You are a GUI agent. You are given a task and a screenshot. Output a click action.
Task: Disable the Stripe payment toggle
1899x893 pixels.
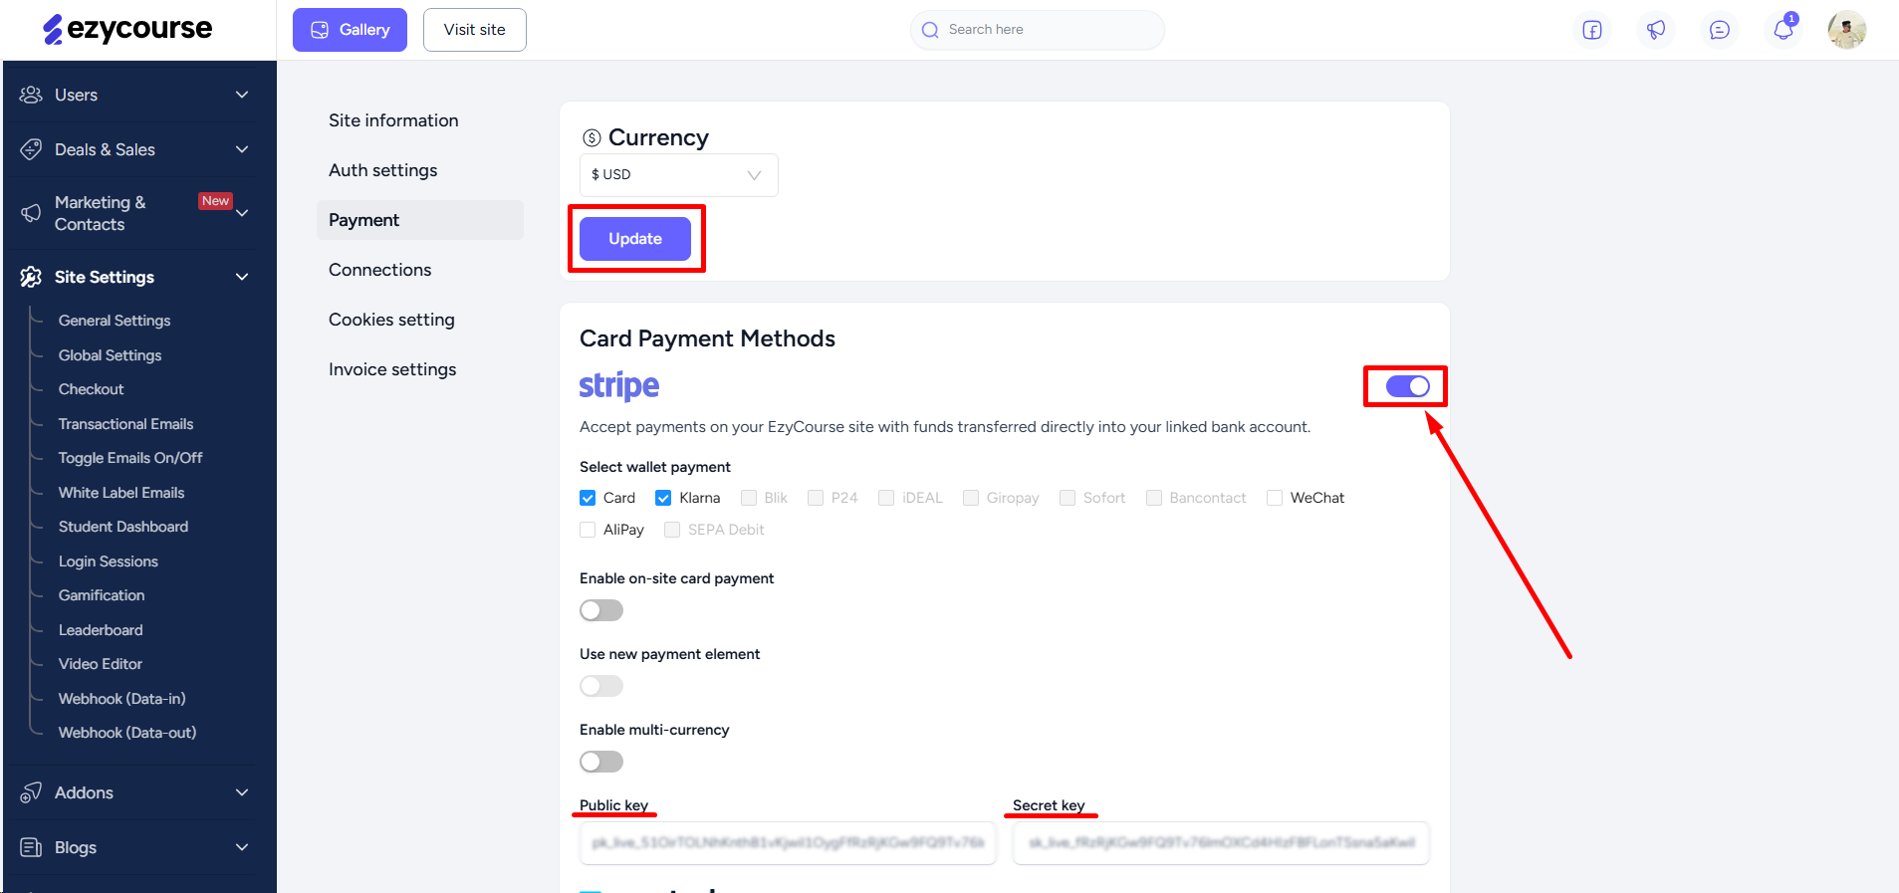(x=1407, y=386)
